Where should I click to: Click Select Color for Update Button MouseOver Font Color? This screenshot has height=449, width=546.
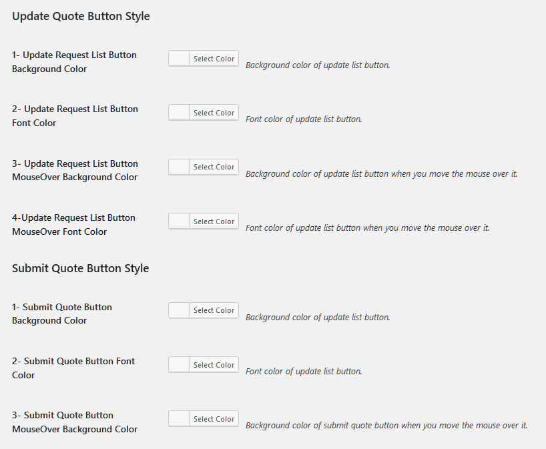point(214,221)
